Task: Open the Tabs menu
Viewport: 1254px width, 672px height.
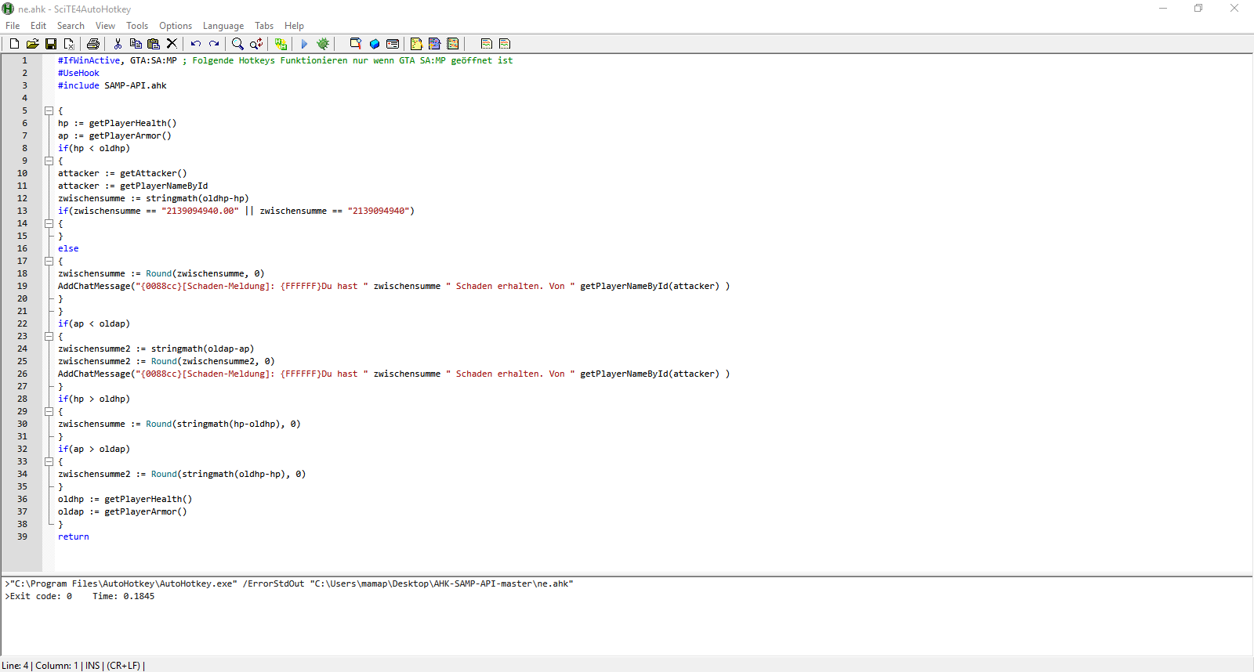Action: [x=264, y=26]
